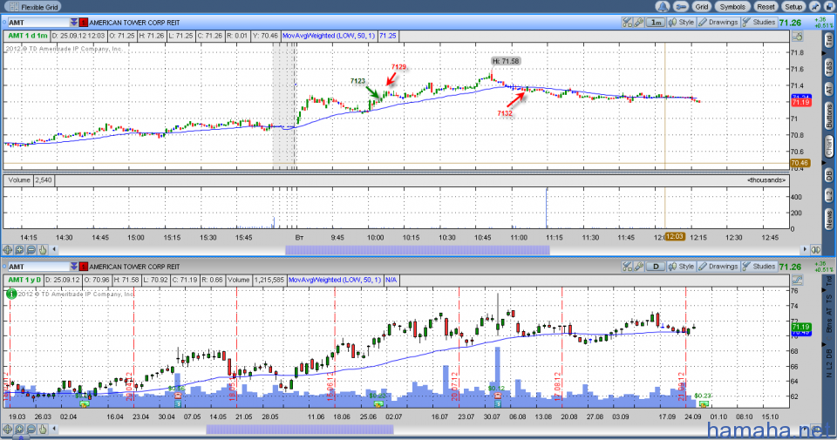Expand symbol dropdown arrow in top chart
The width and height of the screenshot is (837, 440).
(x=73, y=23)
